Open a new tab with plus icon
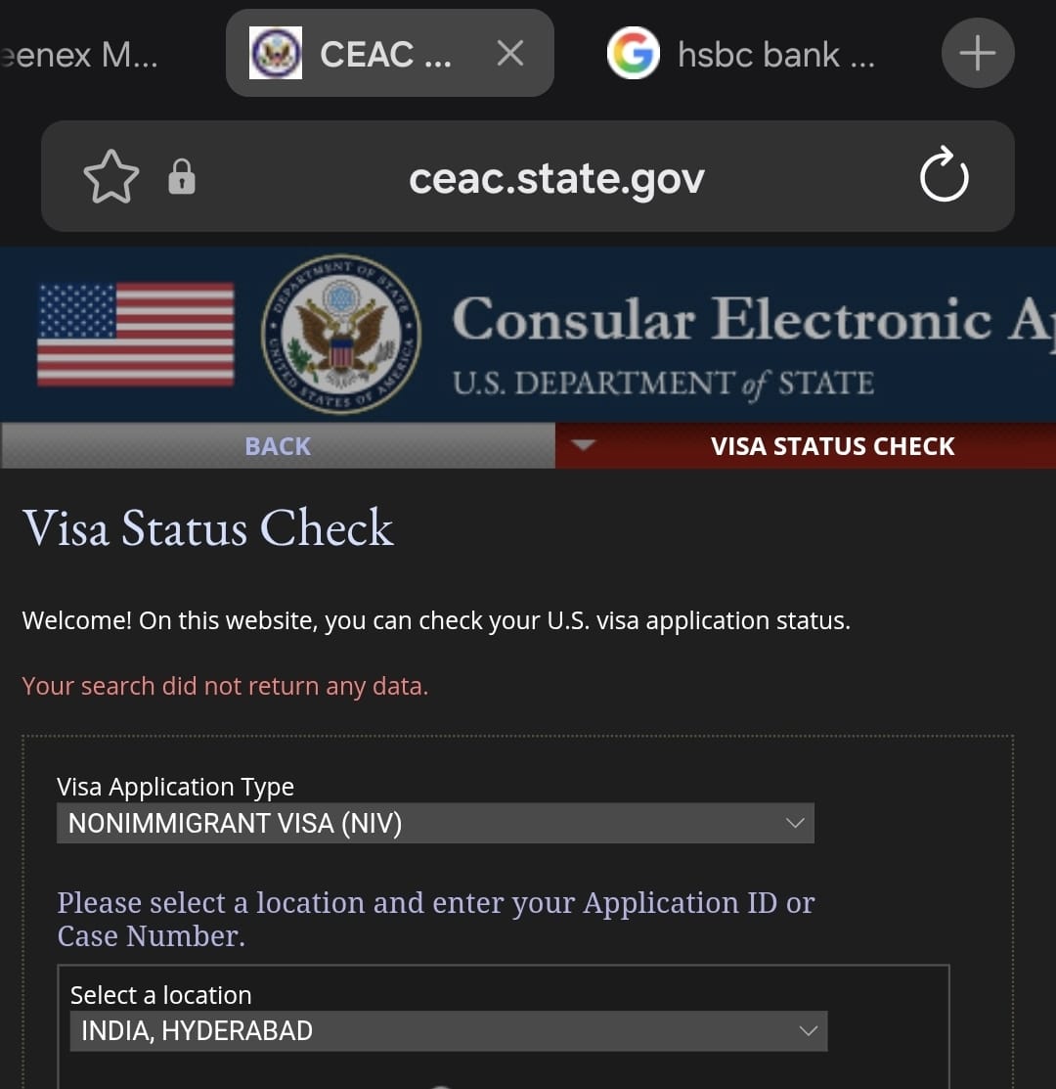The width and height of the screenshot is (1056, 1089). [x=978, y=54]
